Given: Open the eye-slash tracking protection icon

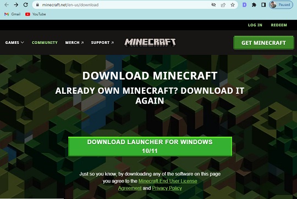Looking at the screenshot, I should (x=213, y=5).
